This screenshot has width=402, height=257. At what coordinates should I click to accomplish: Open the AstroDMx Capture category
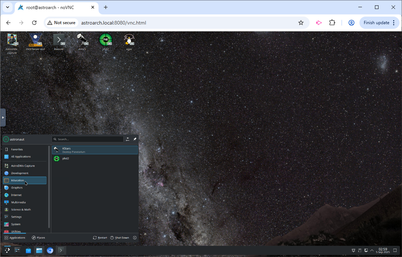(25, 165)
